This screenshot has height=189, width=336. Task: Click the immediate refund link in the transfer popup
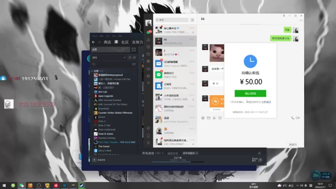point(266,102)
